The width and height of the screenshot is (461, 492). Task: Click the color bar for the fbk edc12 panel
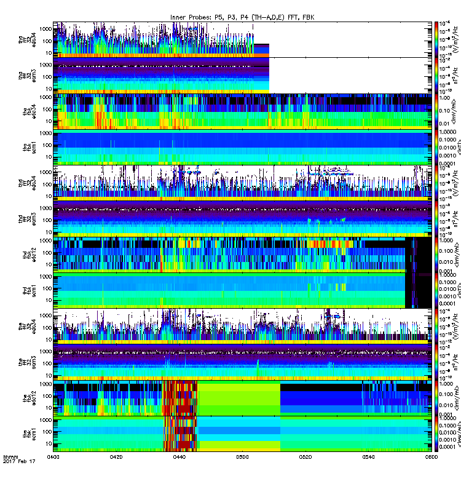[x=436, y=398]
